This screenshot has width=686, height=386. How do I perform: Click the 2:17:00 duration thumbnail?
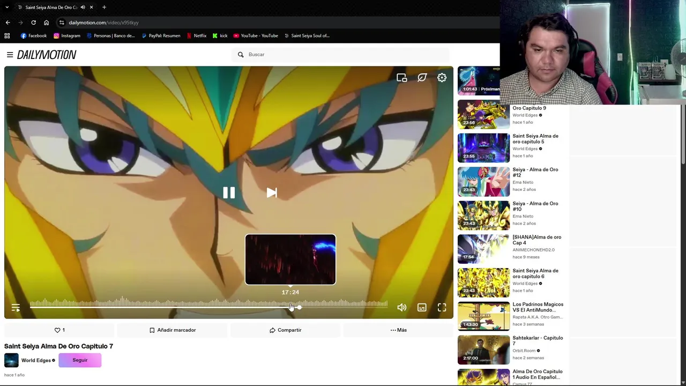[483, 350]
